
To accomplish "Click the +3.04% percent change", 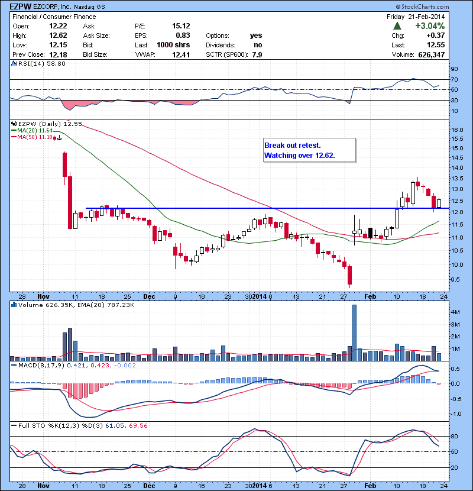I will pyautogui.click(x=430, y=26).
